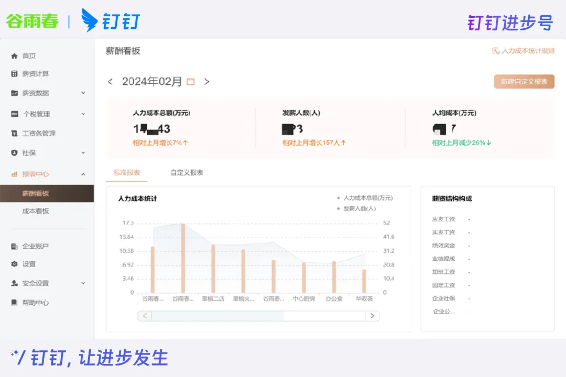Open 薪资计算 menu item
The width and height of the screenshot is (566, 377).
36,74
